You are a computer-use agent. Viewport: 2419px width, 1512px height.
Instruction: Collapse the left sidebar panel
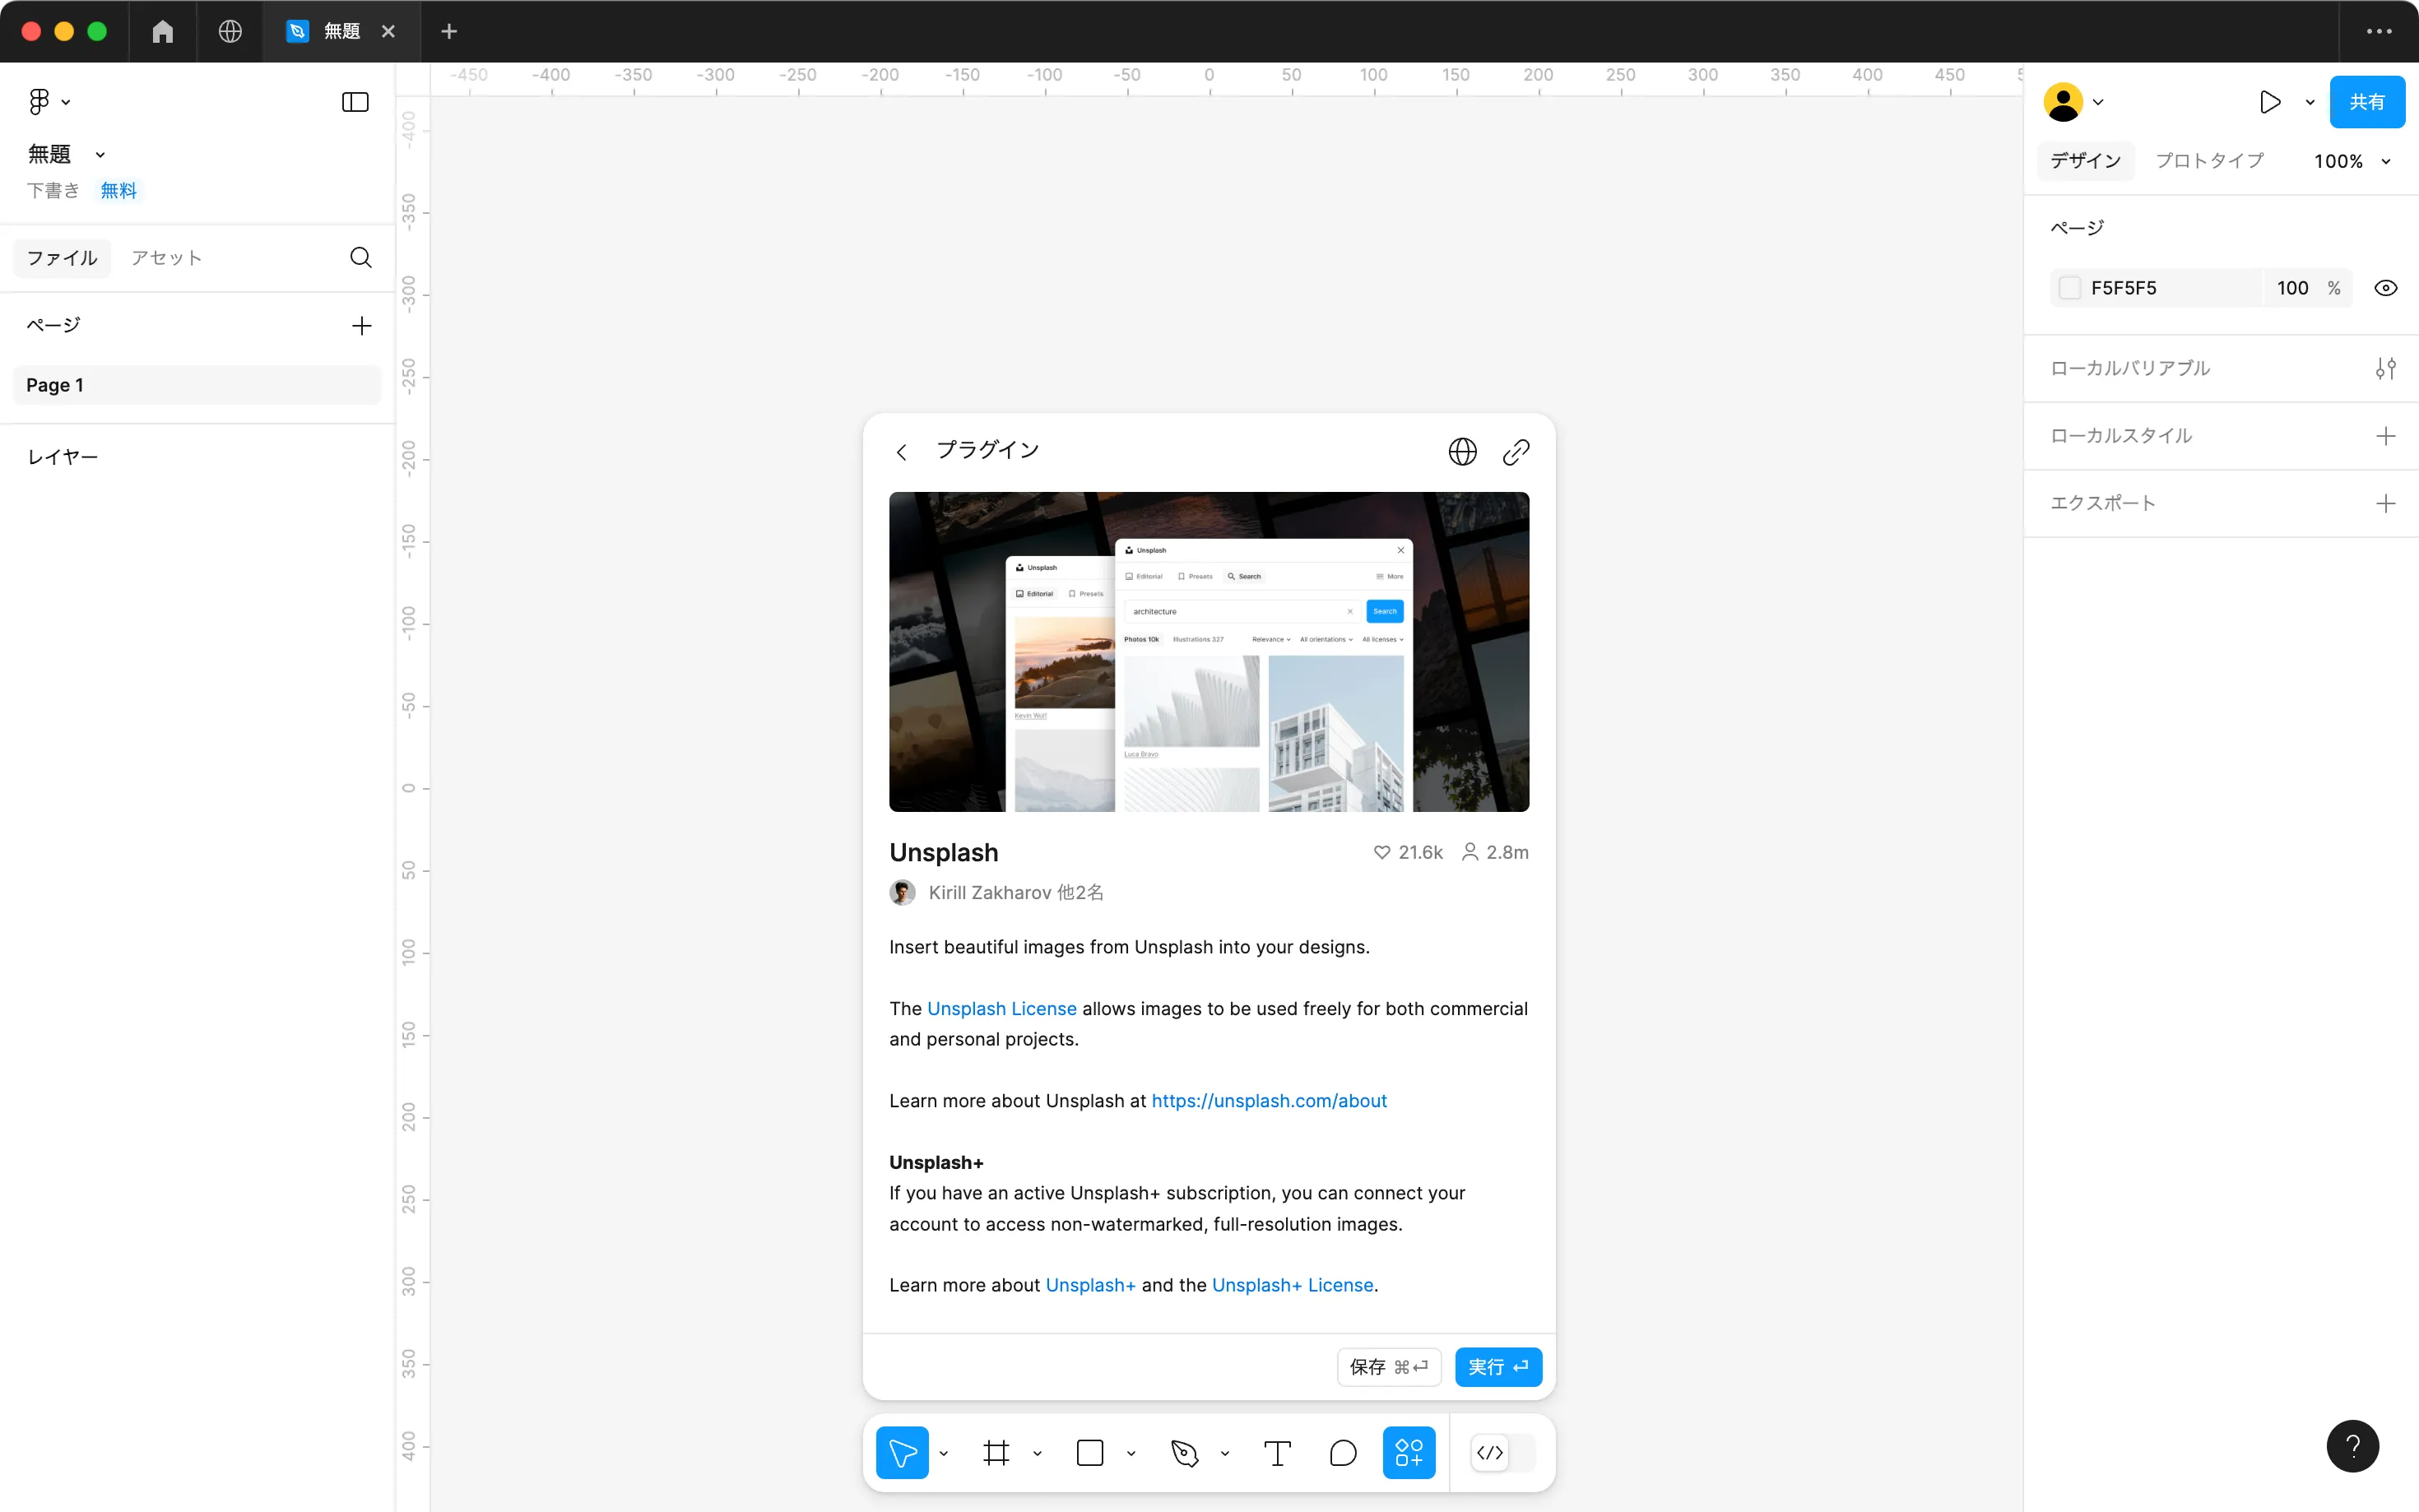(x=355, y=102)
